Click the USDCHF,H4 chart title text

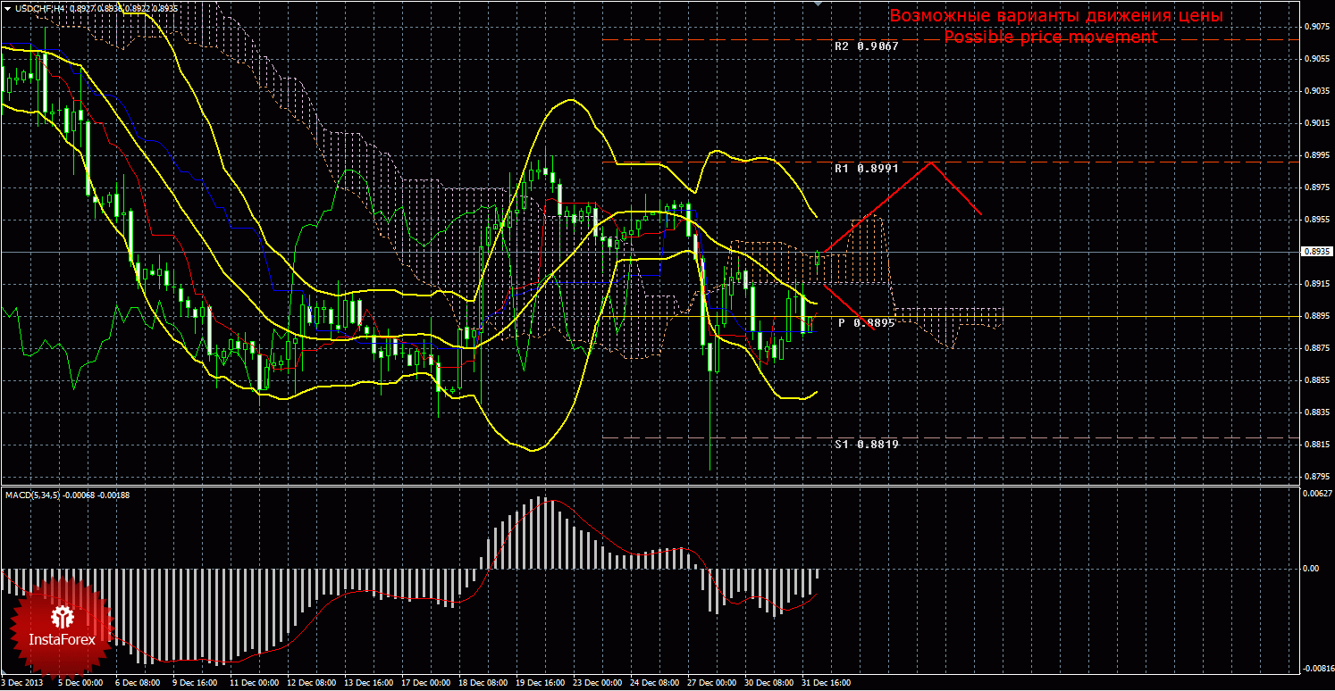(x=39, y=8)
